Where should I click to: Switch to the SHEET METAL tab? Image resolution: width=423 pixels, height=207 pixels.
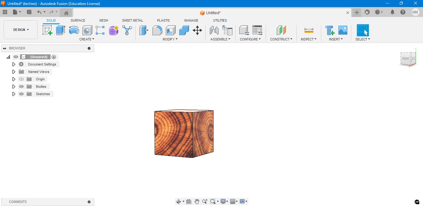click(133, 20)
